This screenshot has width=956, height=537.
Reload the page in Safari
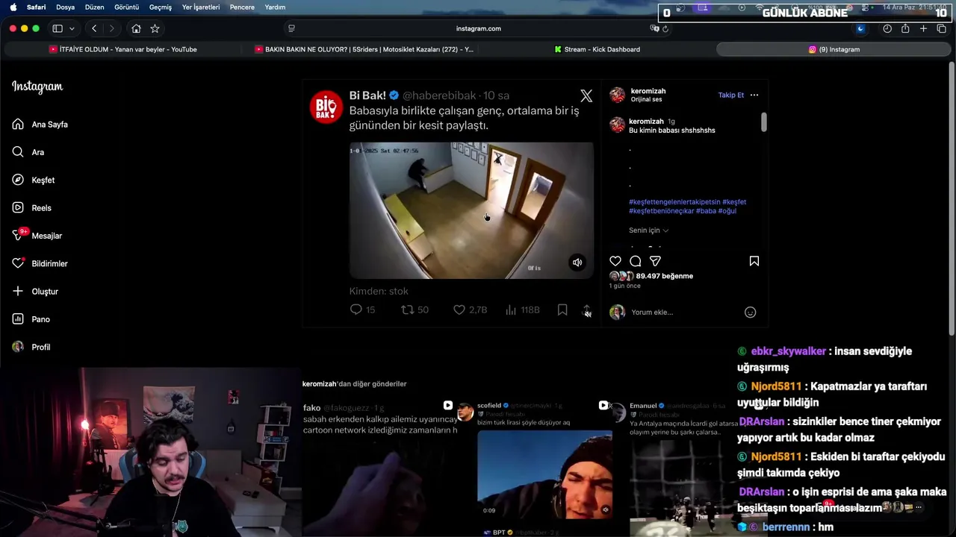[x=665, y=28]
